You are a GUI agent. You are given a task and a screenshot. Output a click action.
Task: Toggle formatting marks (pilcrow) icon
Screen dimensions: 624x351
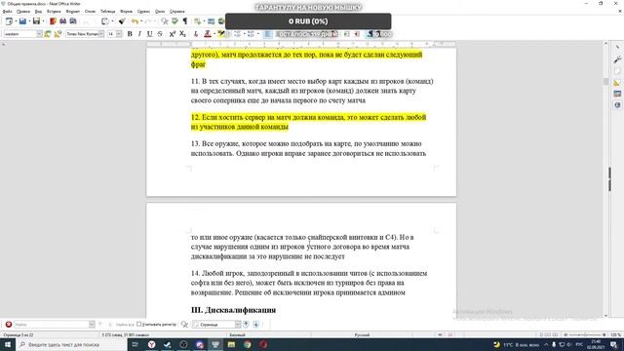click(x=184, y=21)
